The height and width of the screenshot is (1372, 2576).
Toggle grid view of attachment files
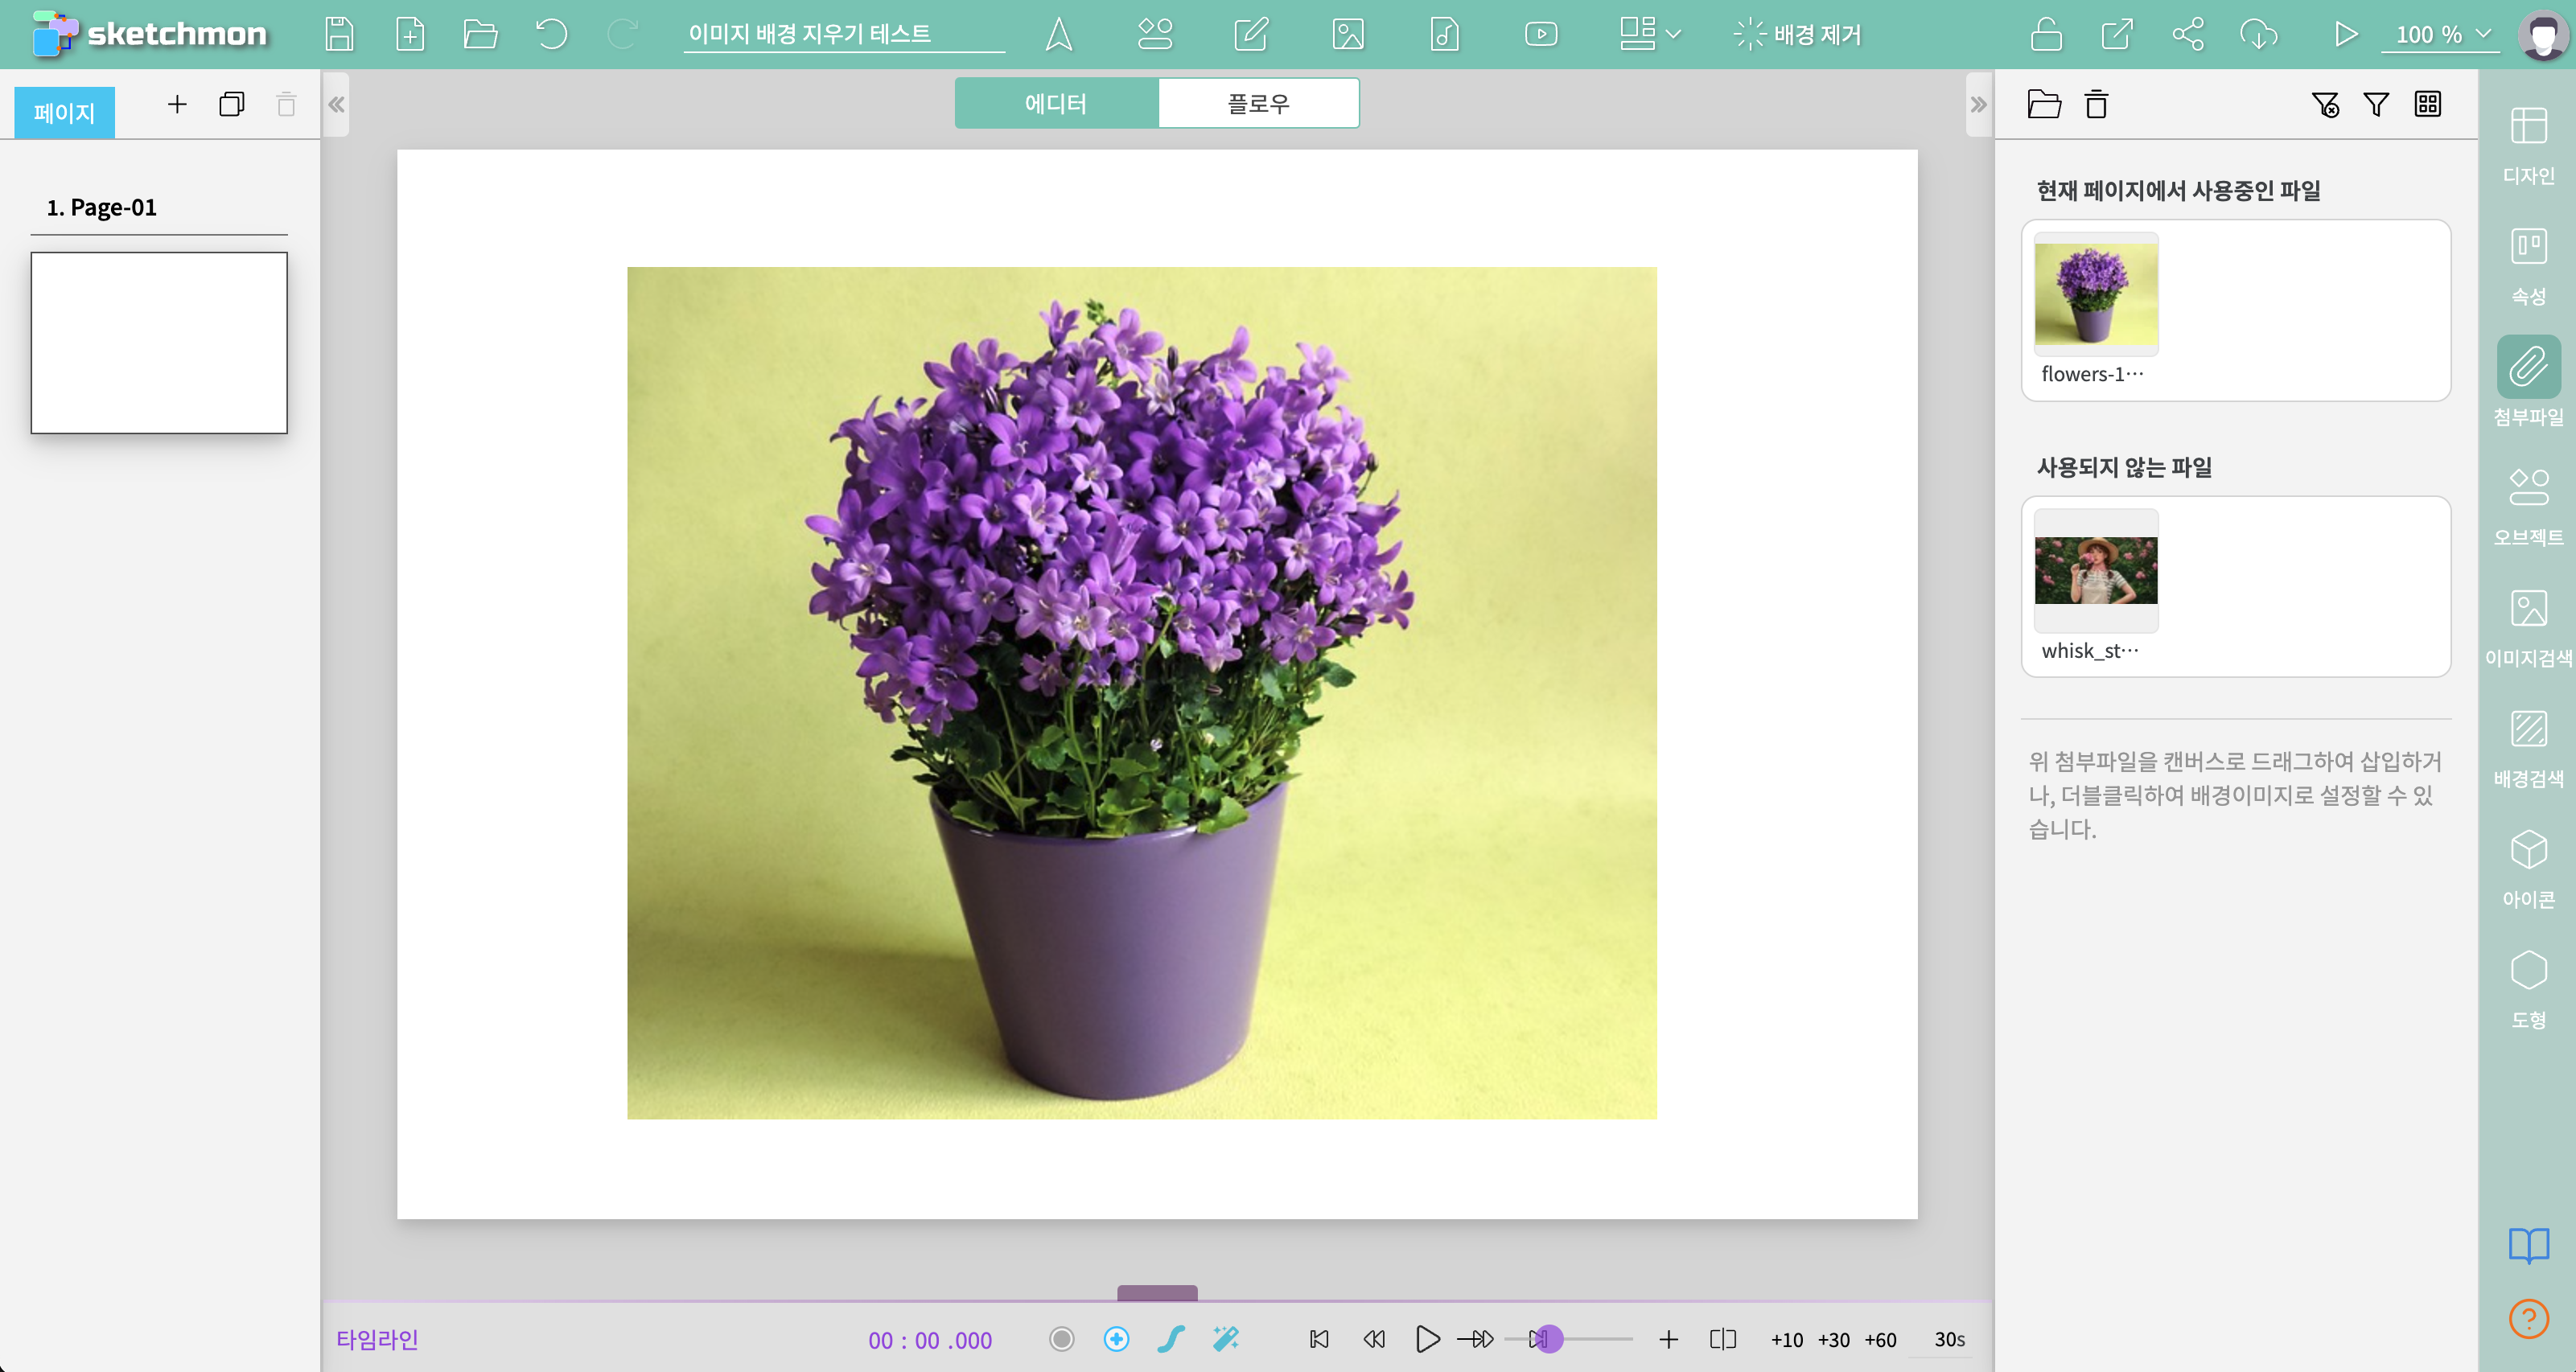[x=2427, y=104]
